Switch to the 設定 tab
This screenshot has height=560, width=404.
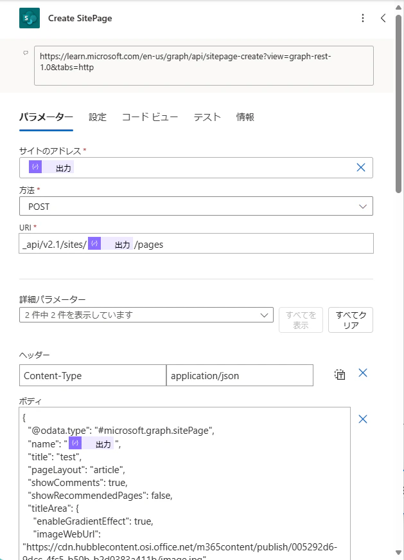pyautogui.click(x=98, y=117)
